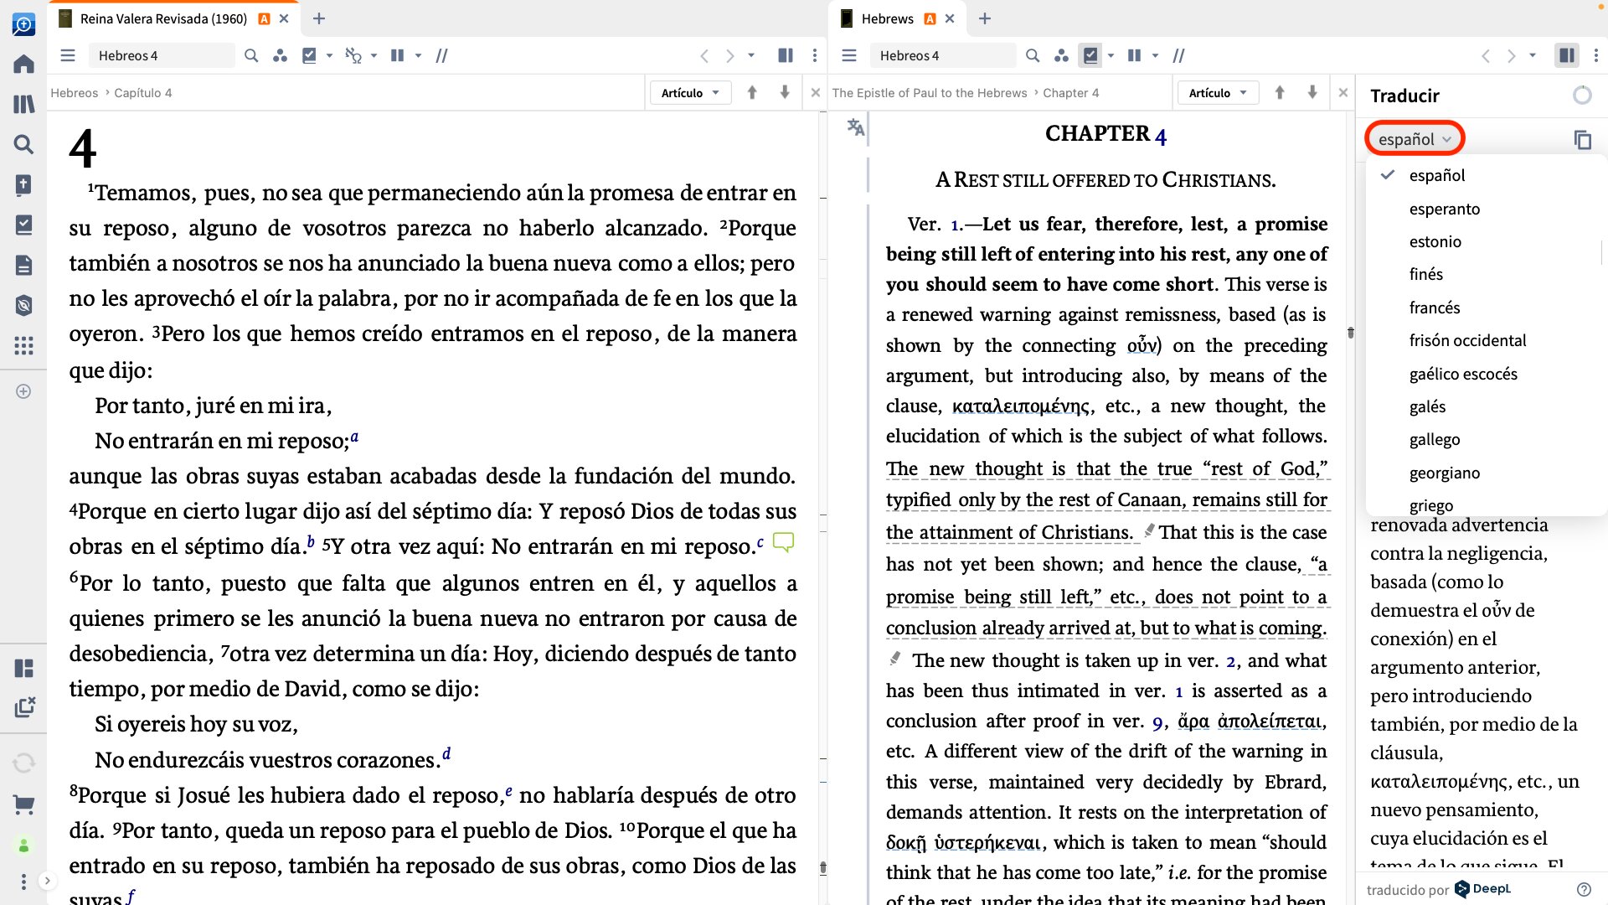Add a new tab beside Reina Valera tab

318,18
